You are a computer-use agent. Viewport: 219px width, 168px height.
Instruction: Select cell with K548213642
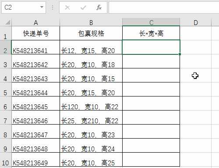tap(36, 61)
